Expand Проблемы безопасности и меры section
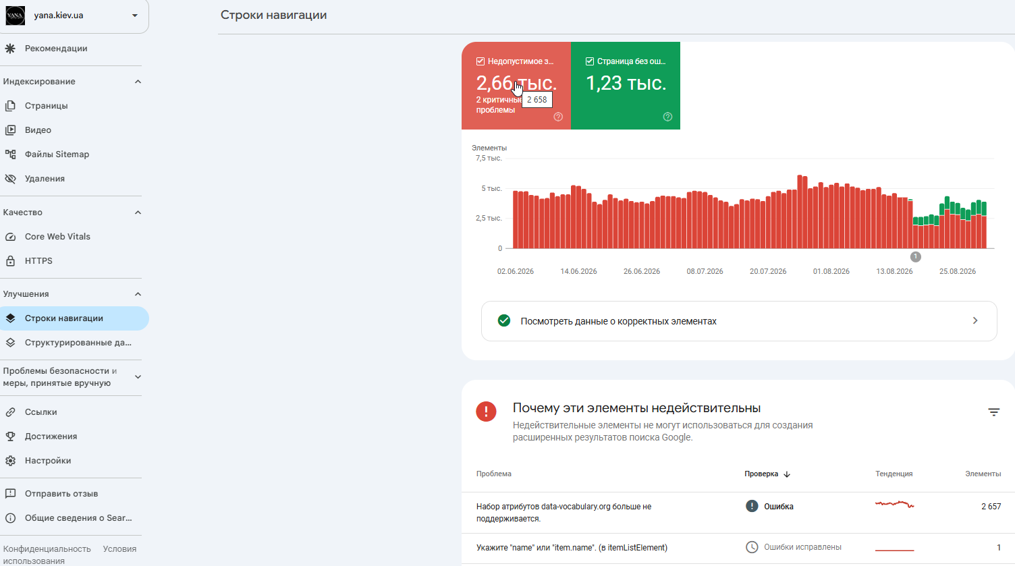1015x566 pixels. [138, 377]
